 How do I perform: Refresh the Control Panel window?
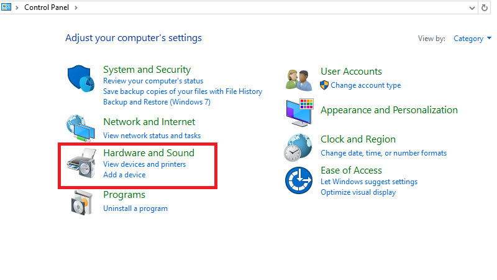tap(485, 7)
